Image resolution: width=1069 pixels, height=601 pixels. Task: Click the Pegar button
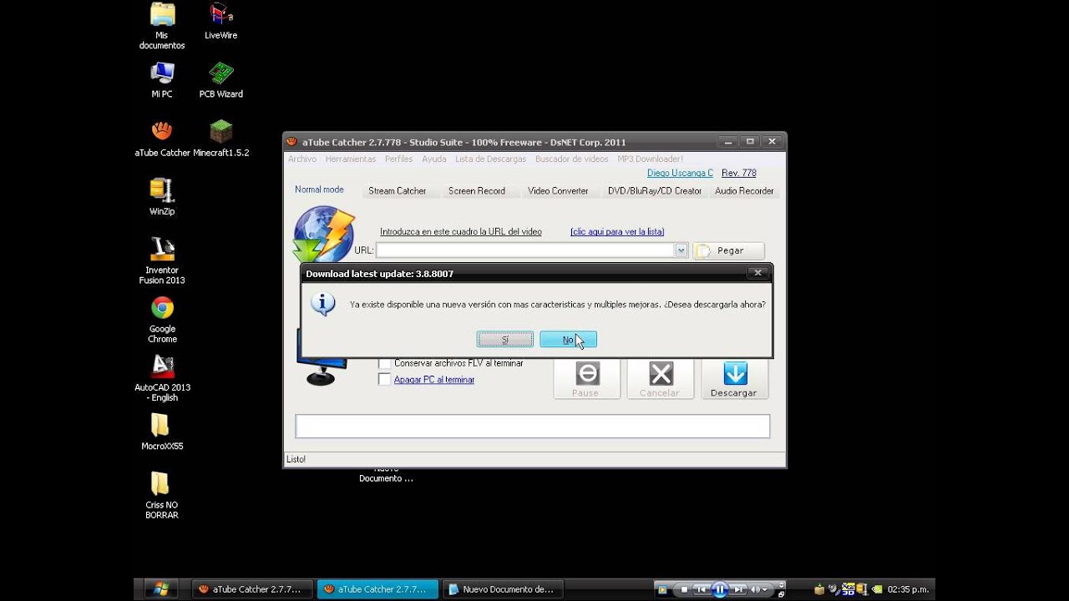(x=729, y=250)
